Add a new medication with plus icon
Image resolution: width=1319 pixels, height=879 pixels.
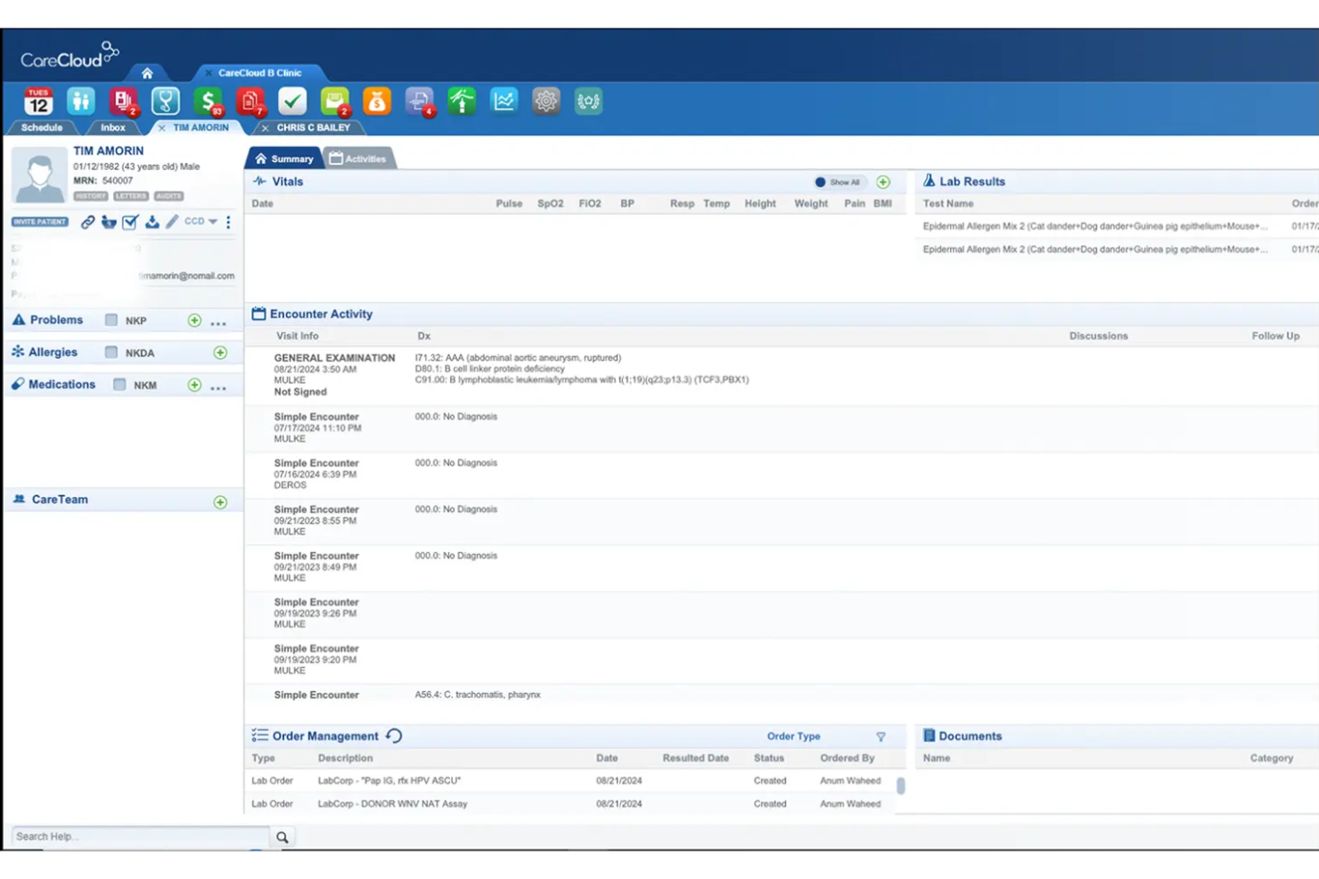(194, 385)
